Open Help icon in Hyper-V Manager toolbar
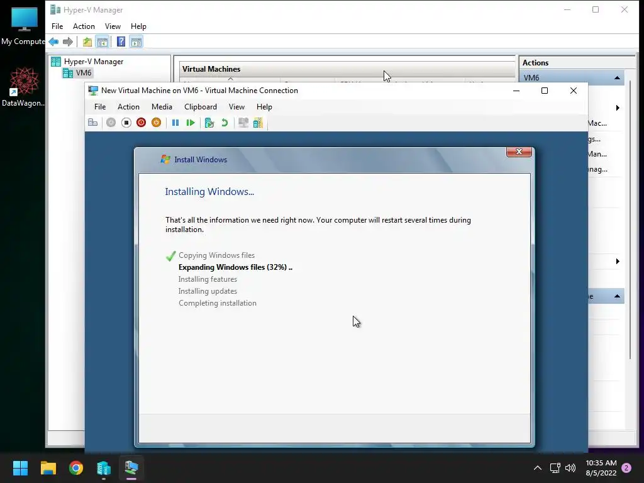Screen dimensions: 644x483 [121, 42]
